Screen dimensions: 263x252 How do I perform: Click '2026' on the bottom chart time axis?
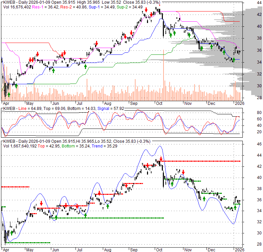[x=239, y=250]
